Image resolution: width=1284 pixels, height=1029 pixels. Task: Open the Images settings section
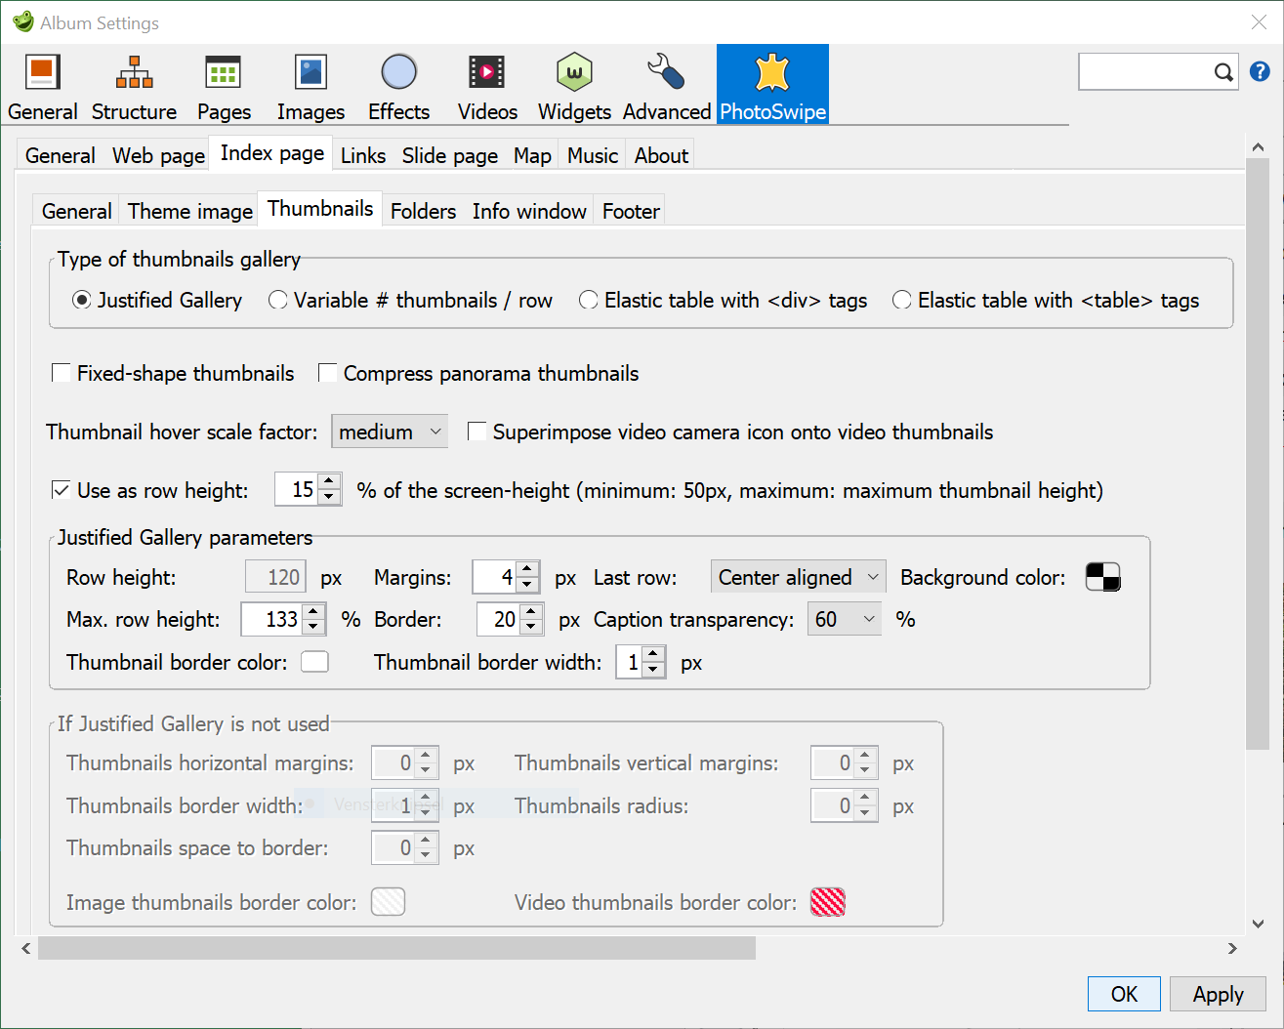pyautogui.click(x=311, y=87)
